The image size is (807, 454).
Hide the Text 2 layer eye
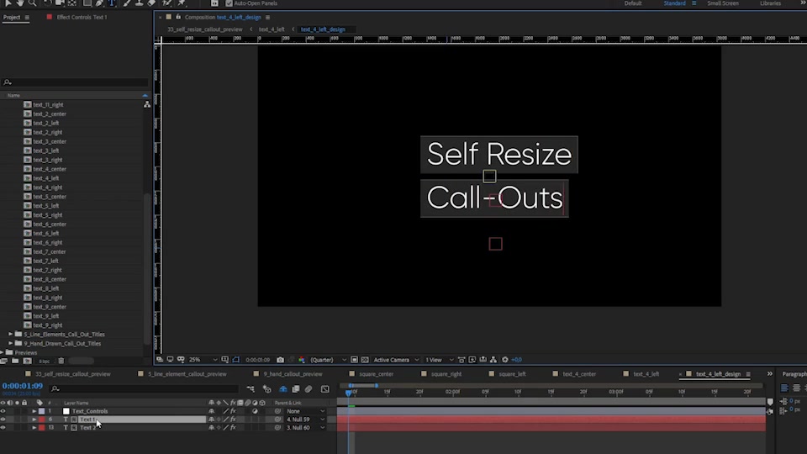pos(3,428)
